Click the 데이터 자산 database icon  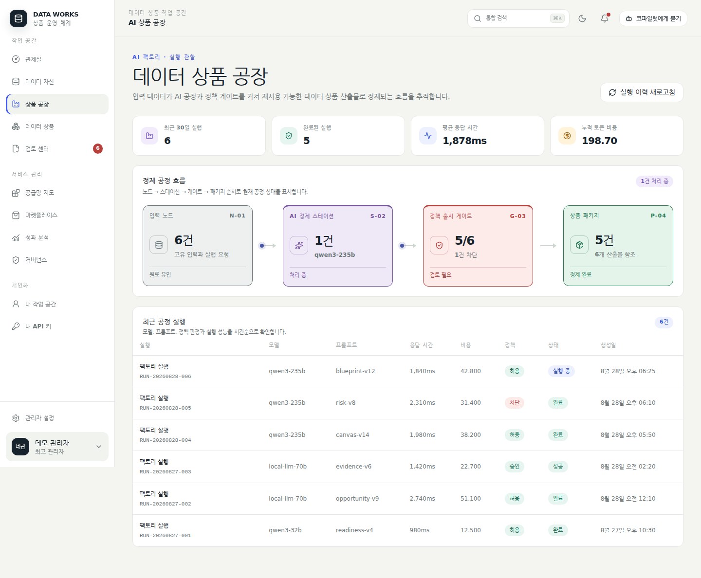pos(16,82)
